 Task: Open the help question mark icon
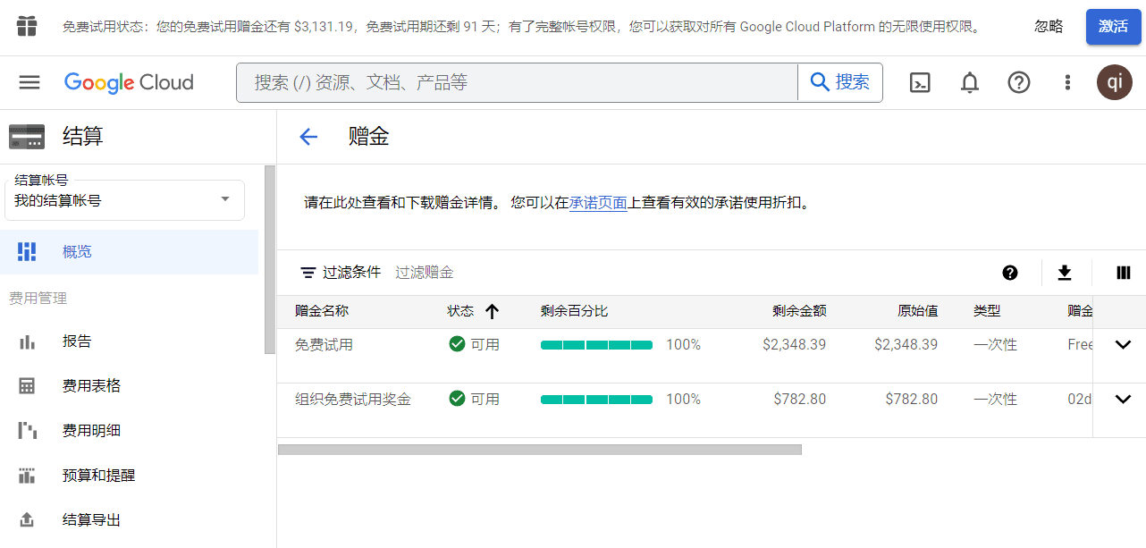(1018, 82)
